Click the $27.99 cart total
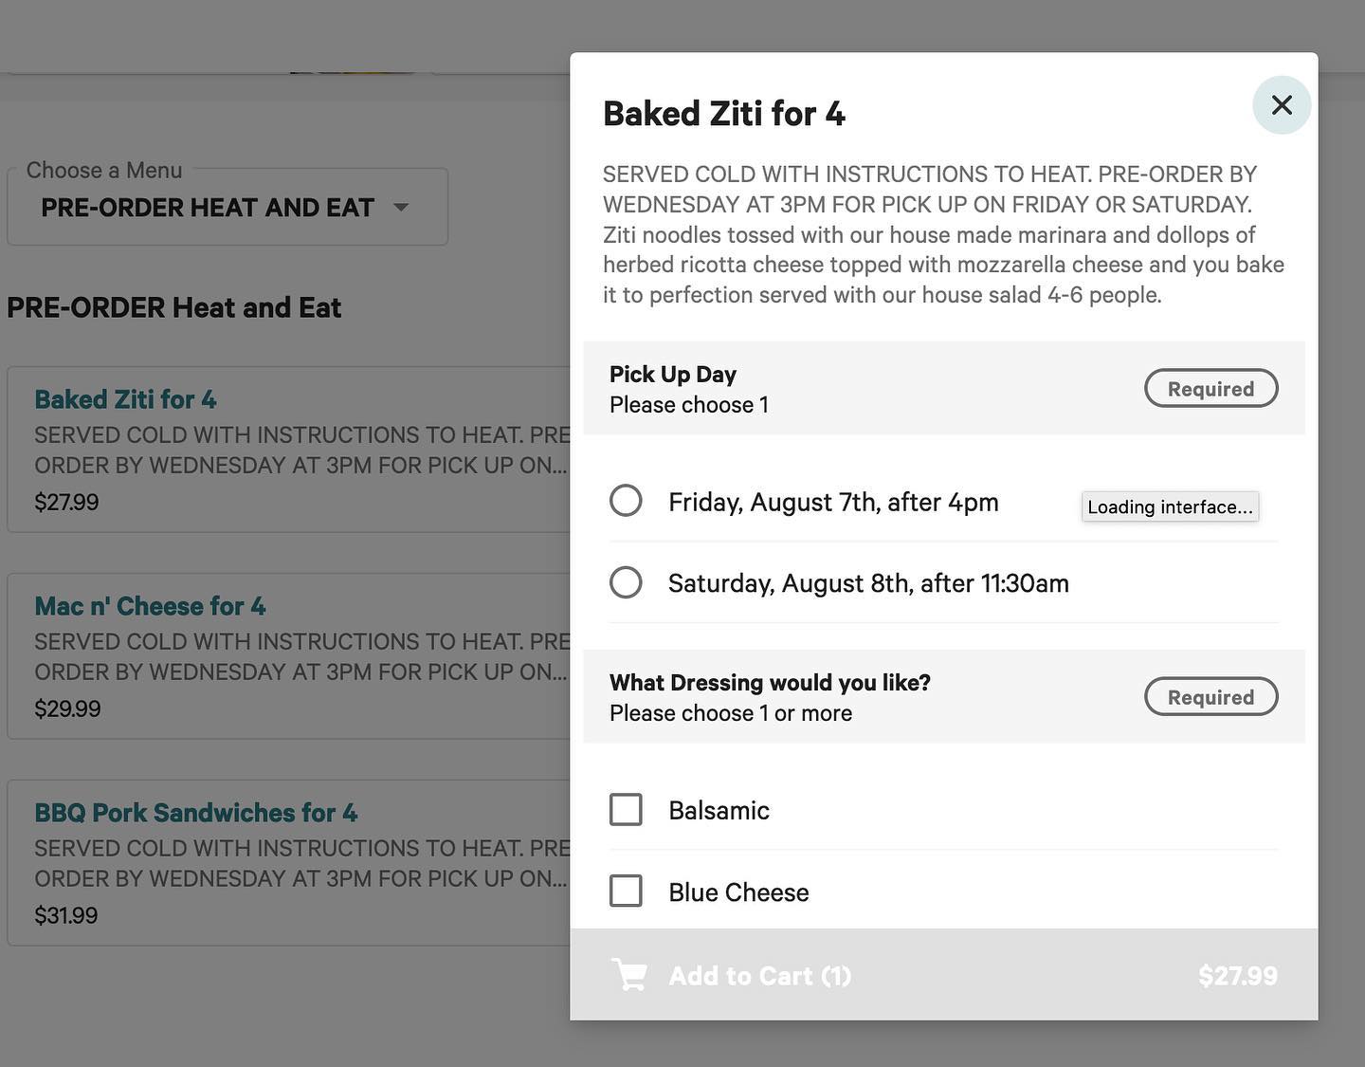This screenshot has width=1365, height=1067. pos(1237,976)
